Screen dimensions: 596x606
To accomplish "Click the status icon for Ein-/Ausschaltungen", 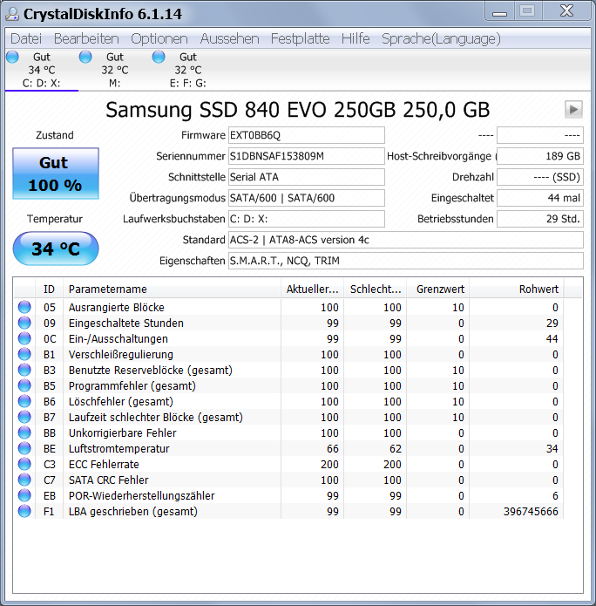I will click(x=24, y=338).
